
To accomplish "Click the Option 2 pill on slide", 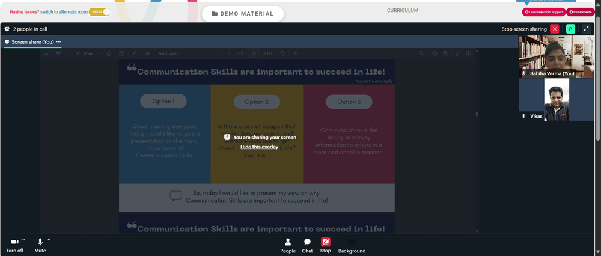I will click(x=257, y=102).
